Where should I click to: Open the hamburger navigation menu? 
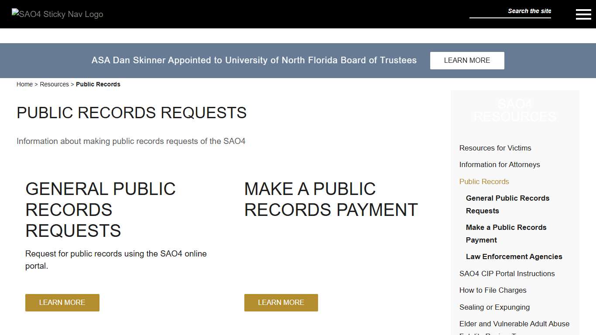coord(583,14)
